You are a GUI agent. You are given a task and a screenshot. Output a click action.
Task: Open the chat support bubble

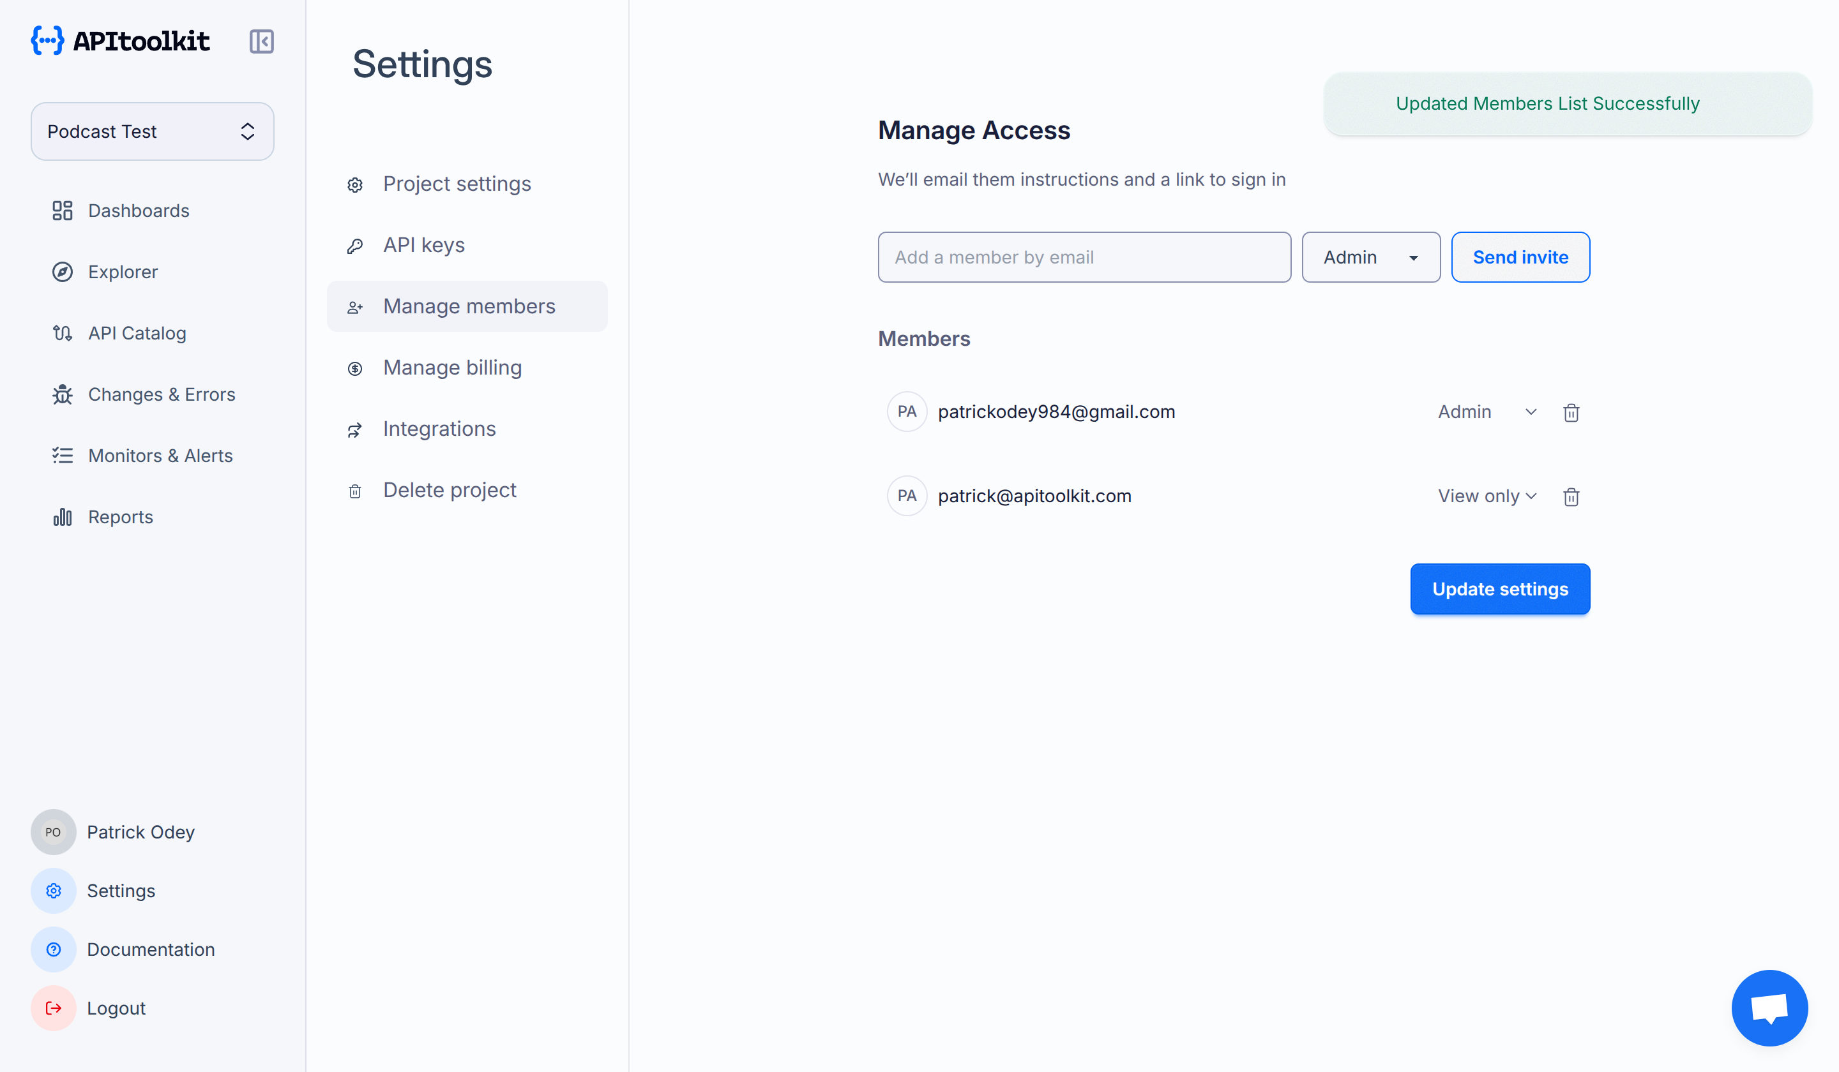[1769, 1008]
